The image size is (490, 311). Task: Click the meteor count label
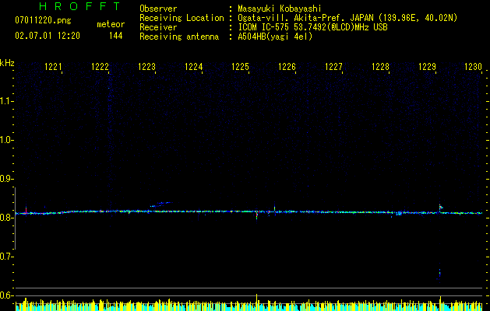pos(111,24)
